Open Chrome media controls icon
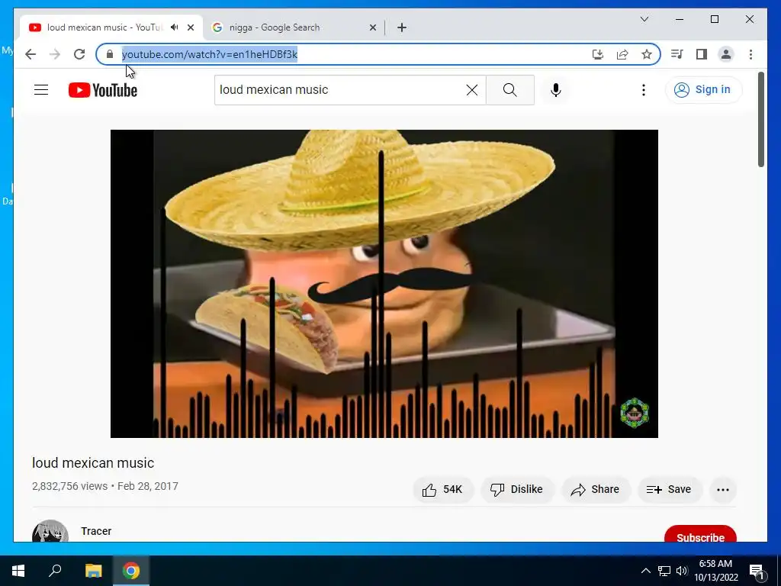 pos(677,54)
